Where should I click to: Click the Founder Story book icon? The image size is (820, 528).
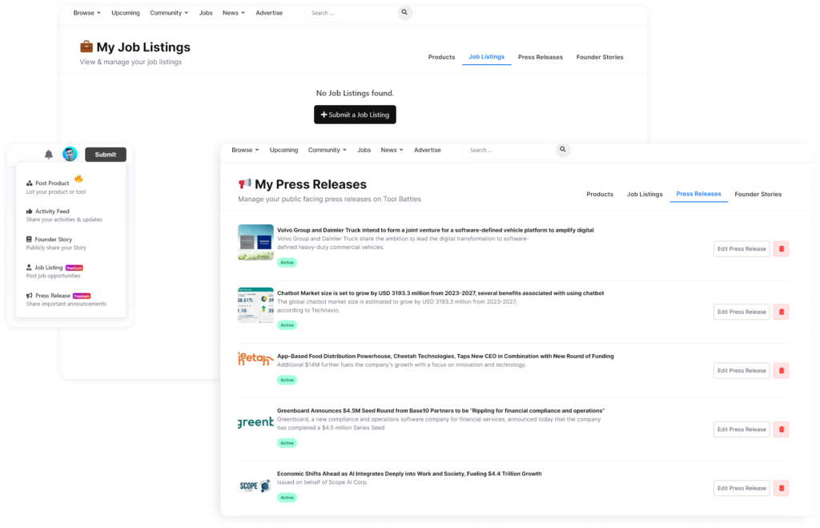point(30,239)
